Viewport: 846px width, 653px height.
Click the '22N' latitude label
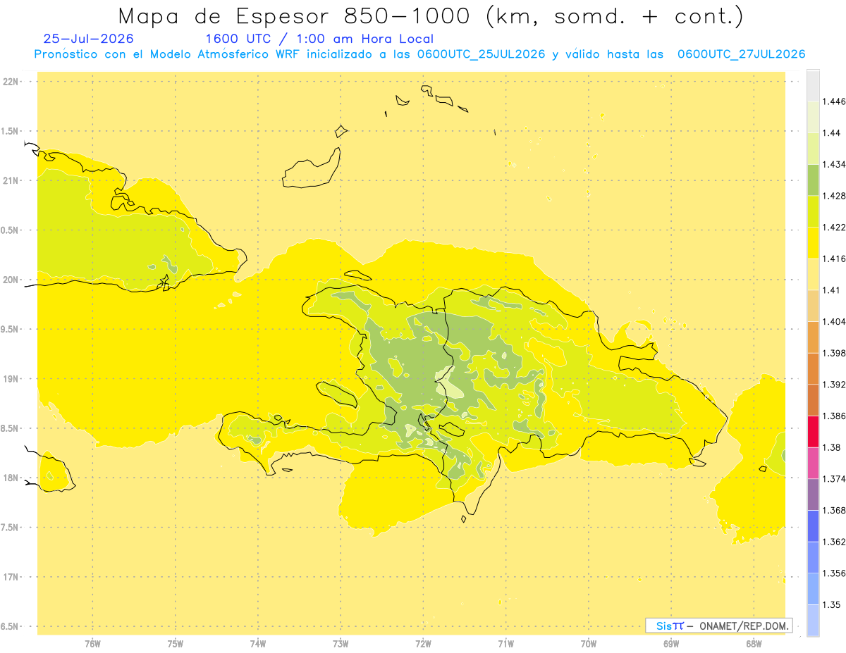coord(11,81)
